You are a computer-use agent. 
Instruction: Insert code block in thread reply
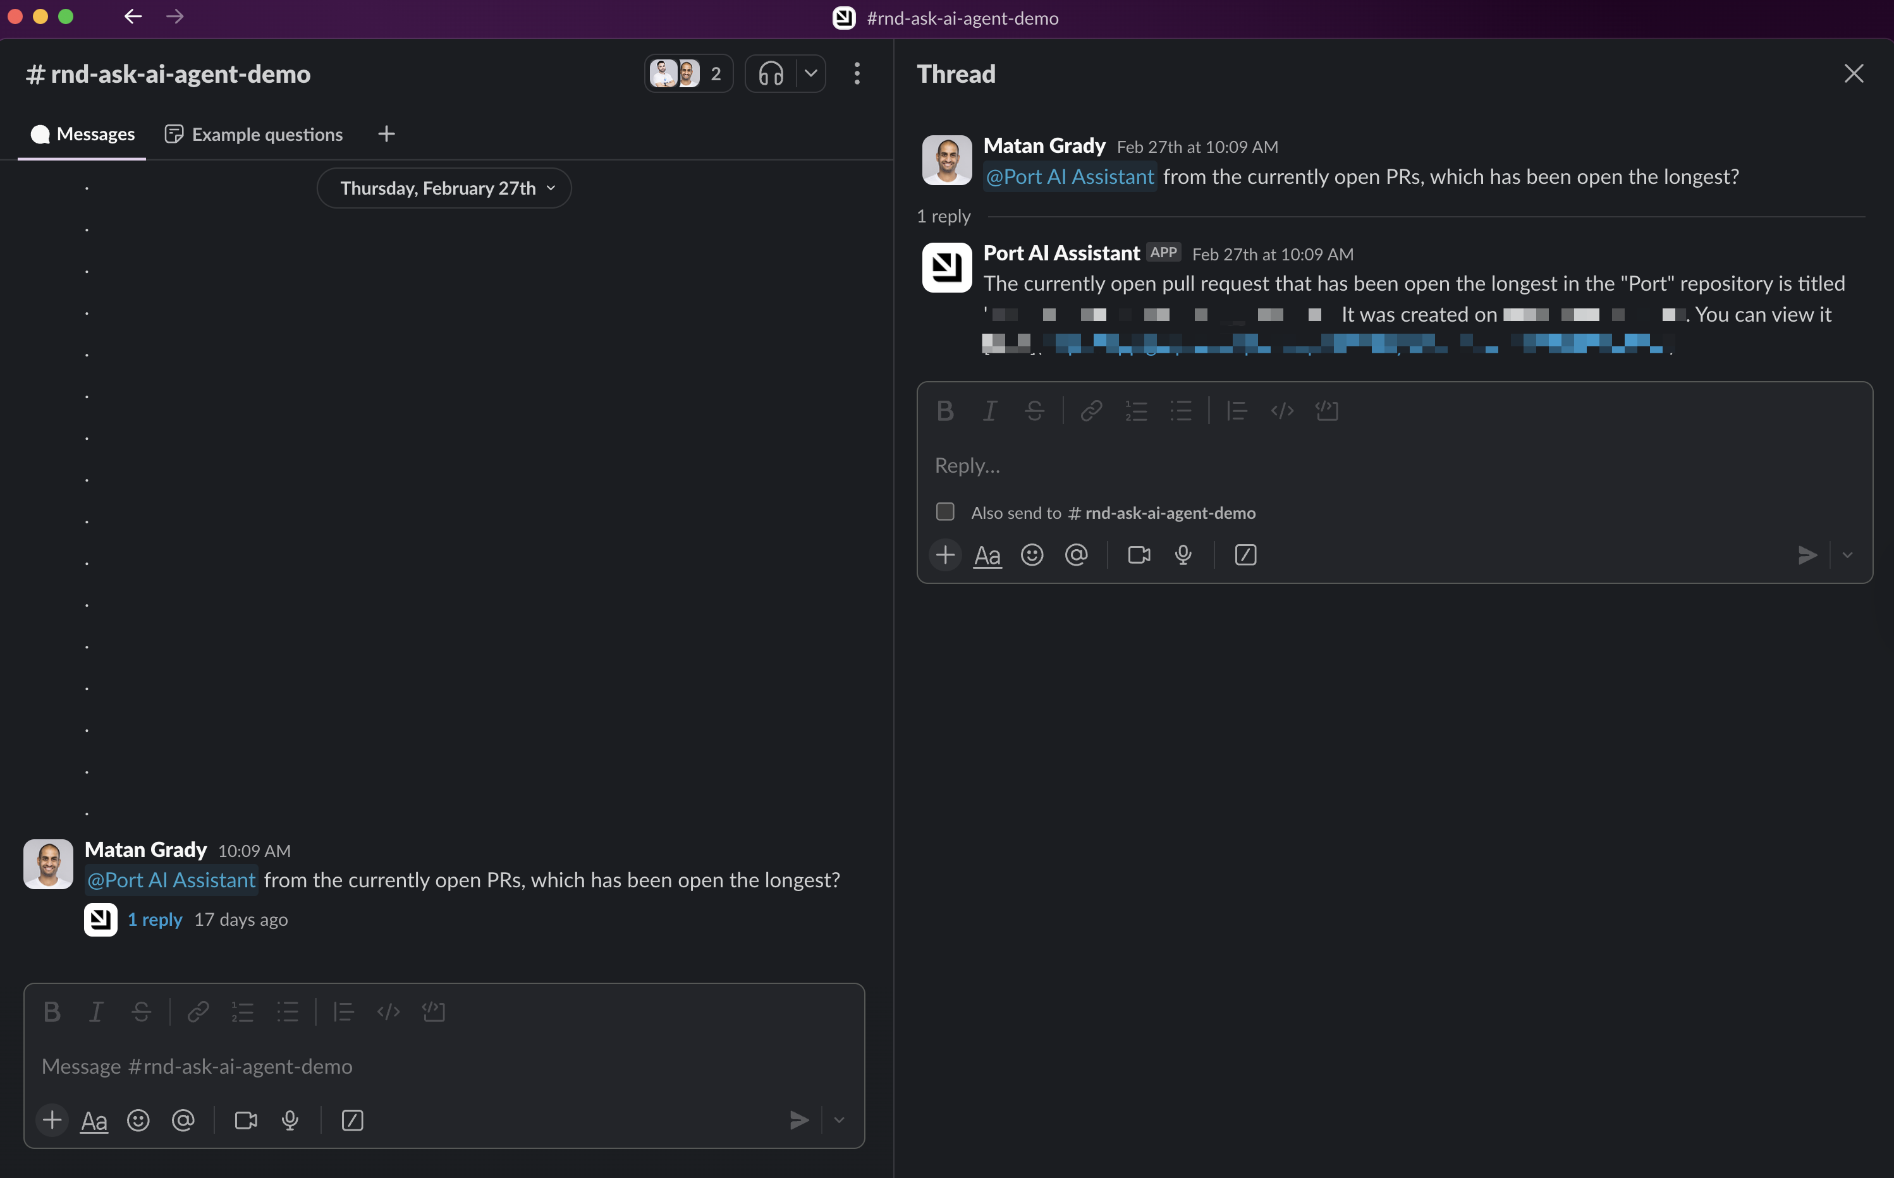1327,411
